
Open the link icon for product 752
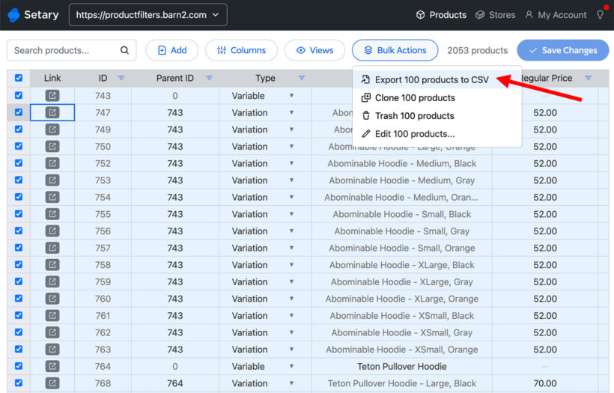52,163
